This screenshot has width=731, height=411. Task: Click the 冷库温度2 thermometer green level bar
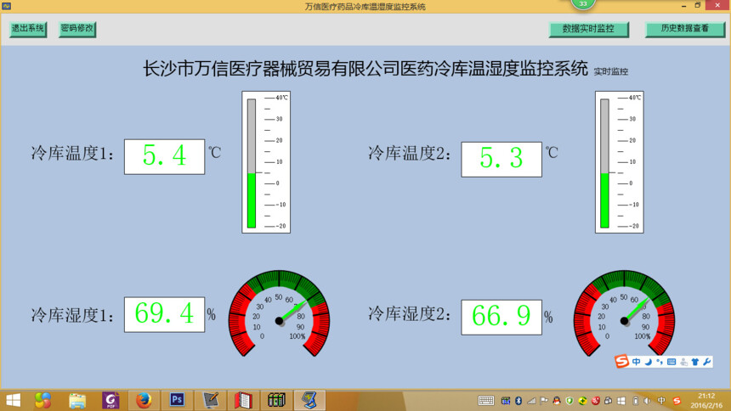point(604,200)
